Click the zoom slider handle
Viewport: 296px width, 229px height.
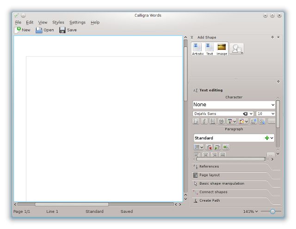(x=272, y=211)
